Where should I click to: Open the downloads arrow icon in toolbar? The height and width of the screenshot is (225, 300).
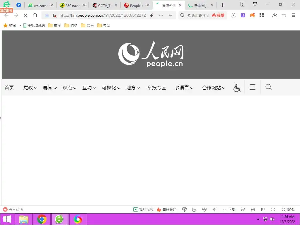coord(275,15)
